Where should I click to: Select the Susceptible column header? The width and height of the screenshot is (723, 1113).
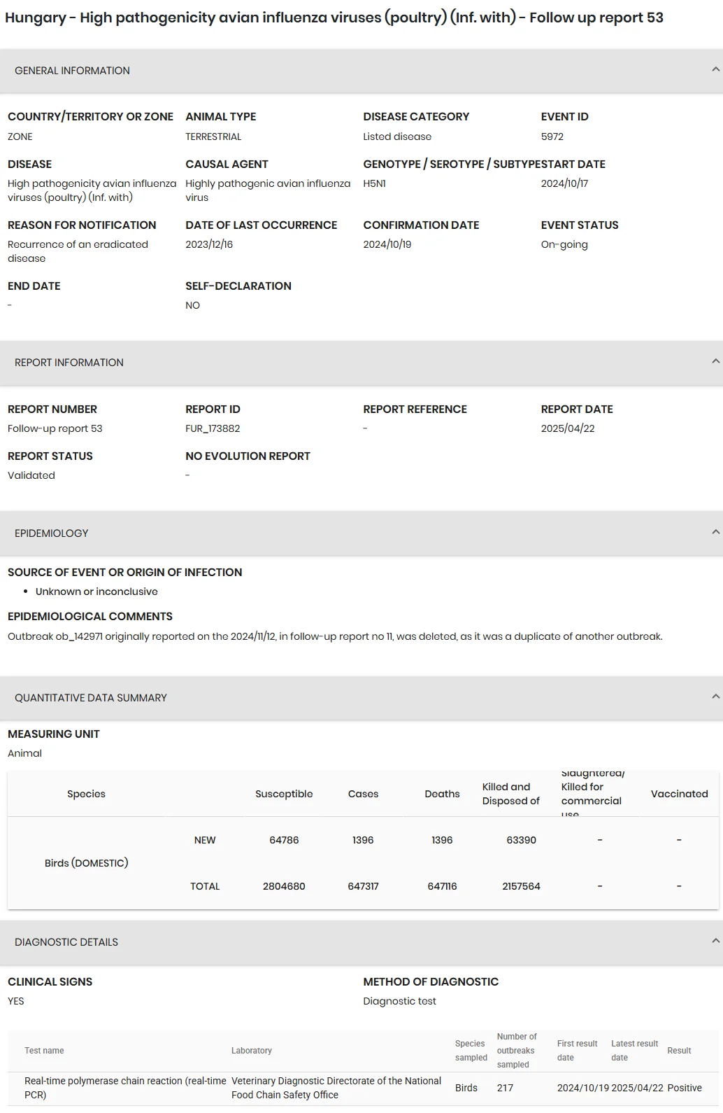(x=284, y=794)
